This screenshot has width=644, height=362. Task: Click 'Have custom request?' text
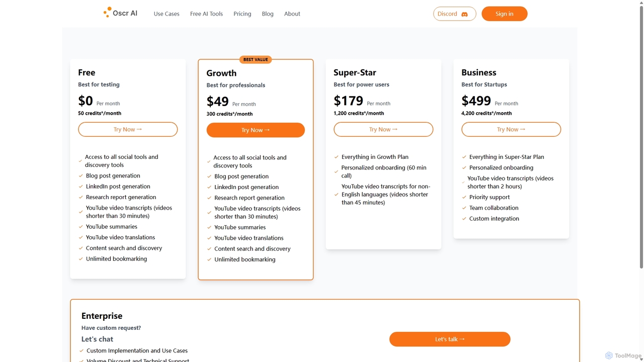111,328
